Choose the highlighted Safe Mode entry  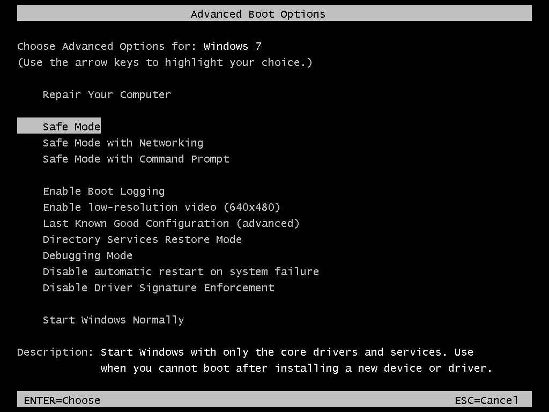coord(71,127)
